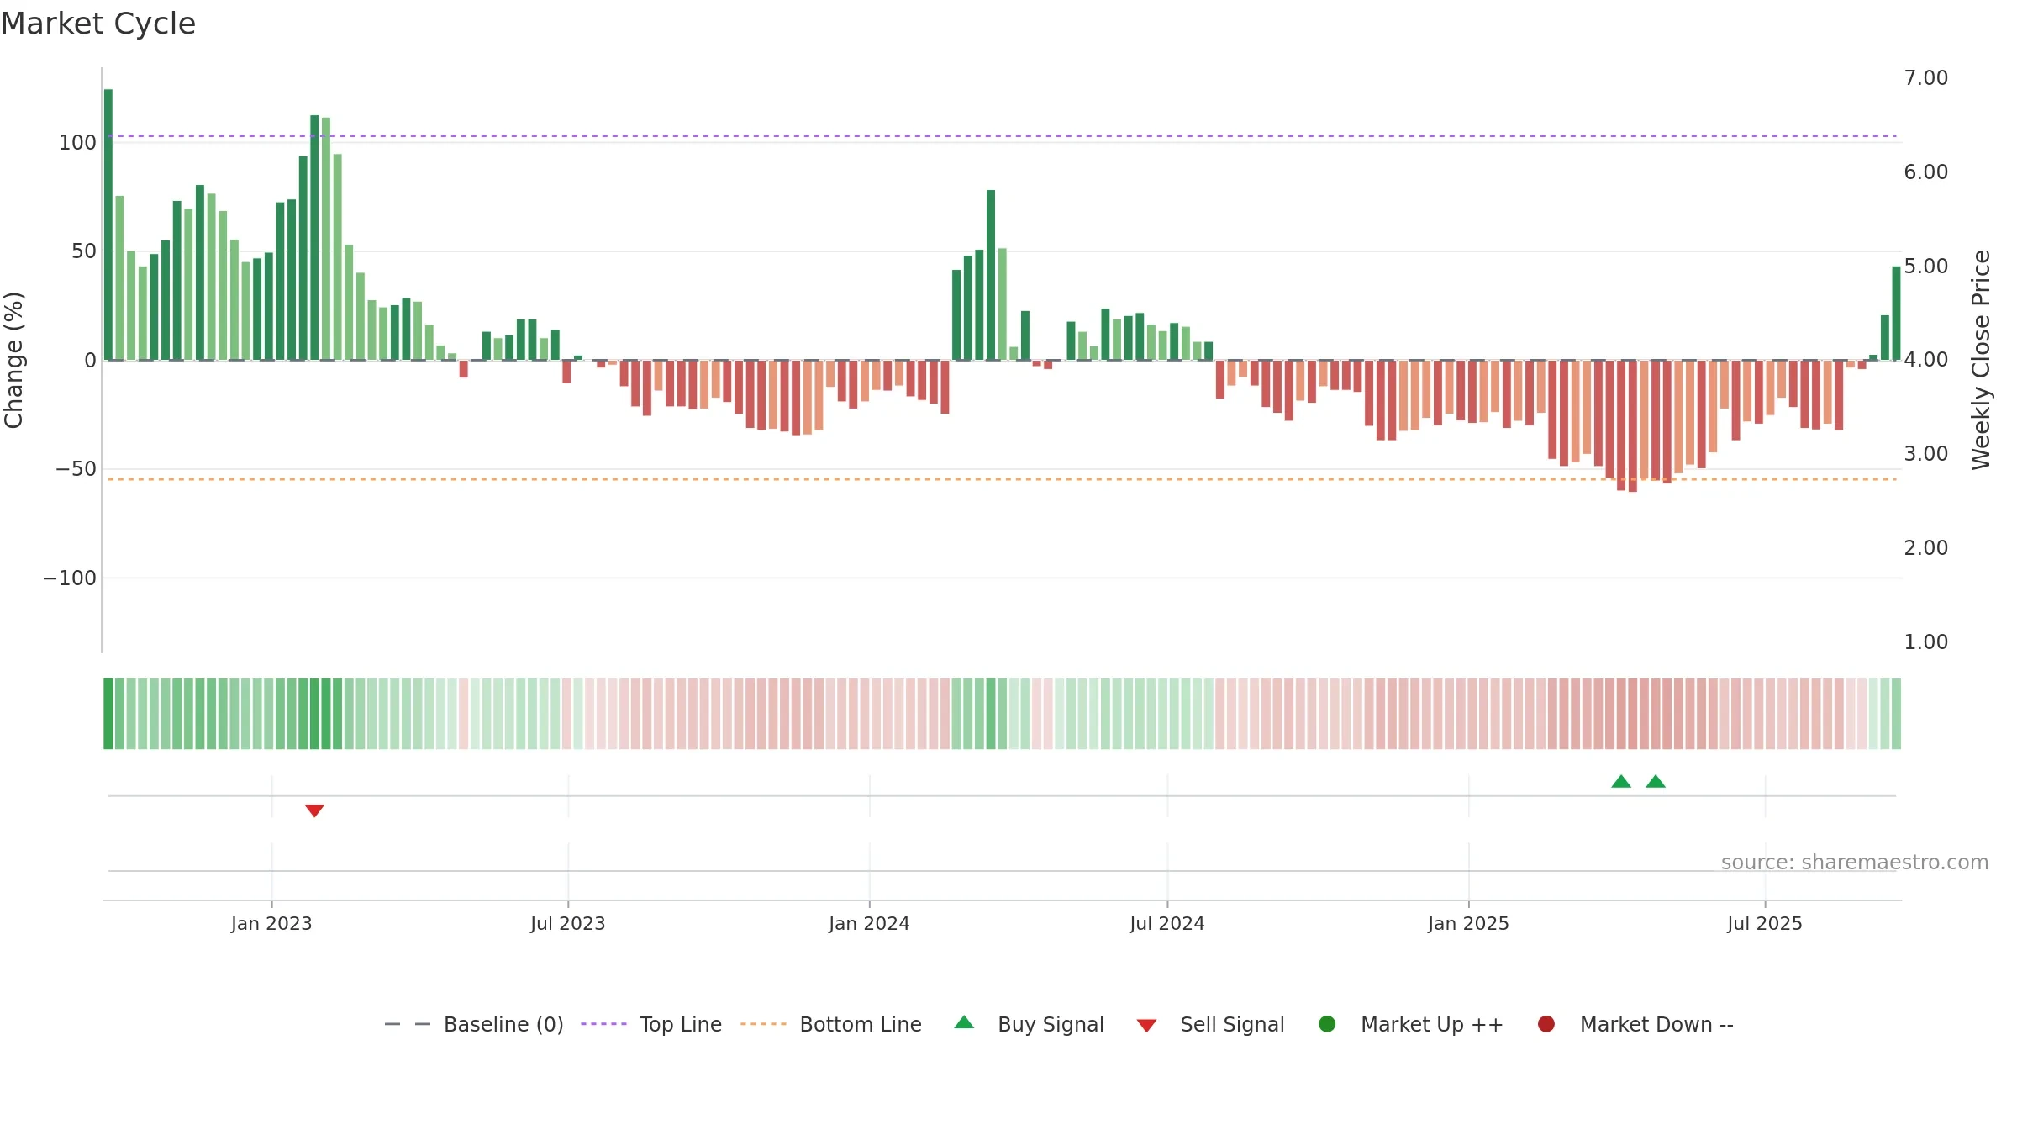This screenshot has width=2017, height=1135.
Task: Click the Jan 2024 axis label
Action: pyautogui.click(x=869, y=924)
